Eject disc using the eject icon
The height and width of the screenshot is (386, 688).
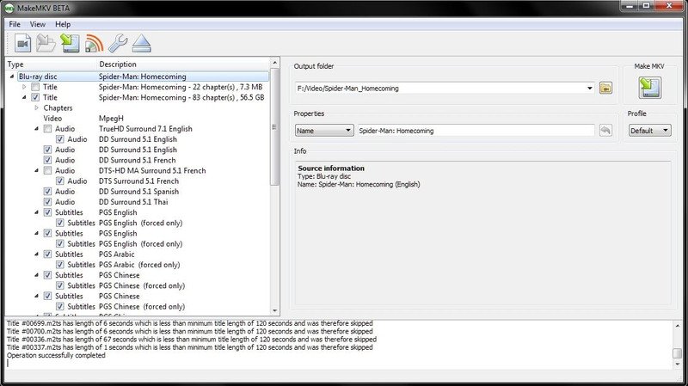141,44
